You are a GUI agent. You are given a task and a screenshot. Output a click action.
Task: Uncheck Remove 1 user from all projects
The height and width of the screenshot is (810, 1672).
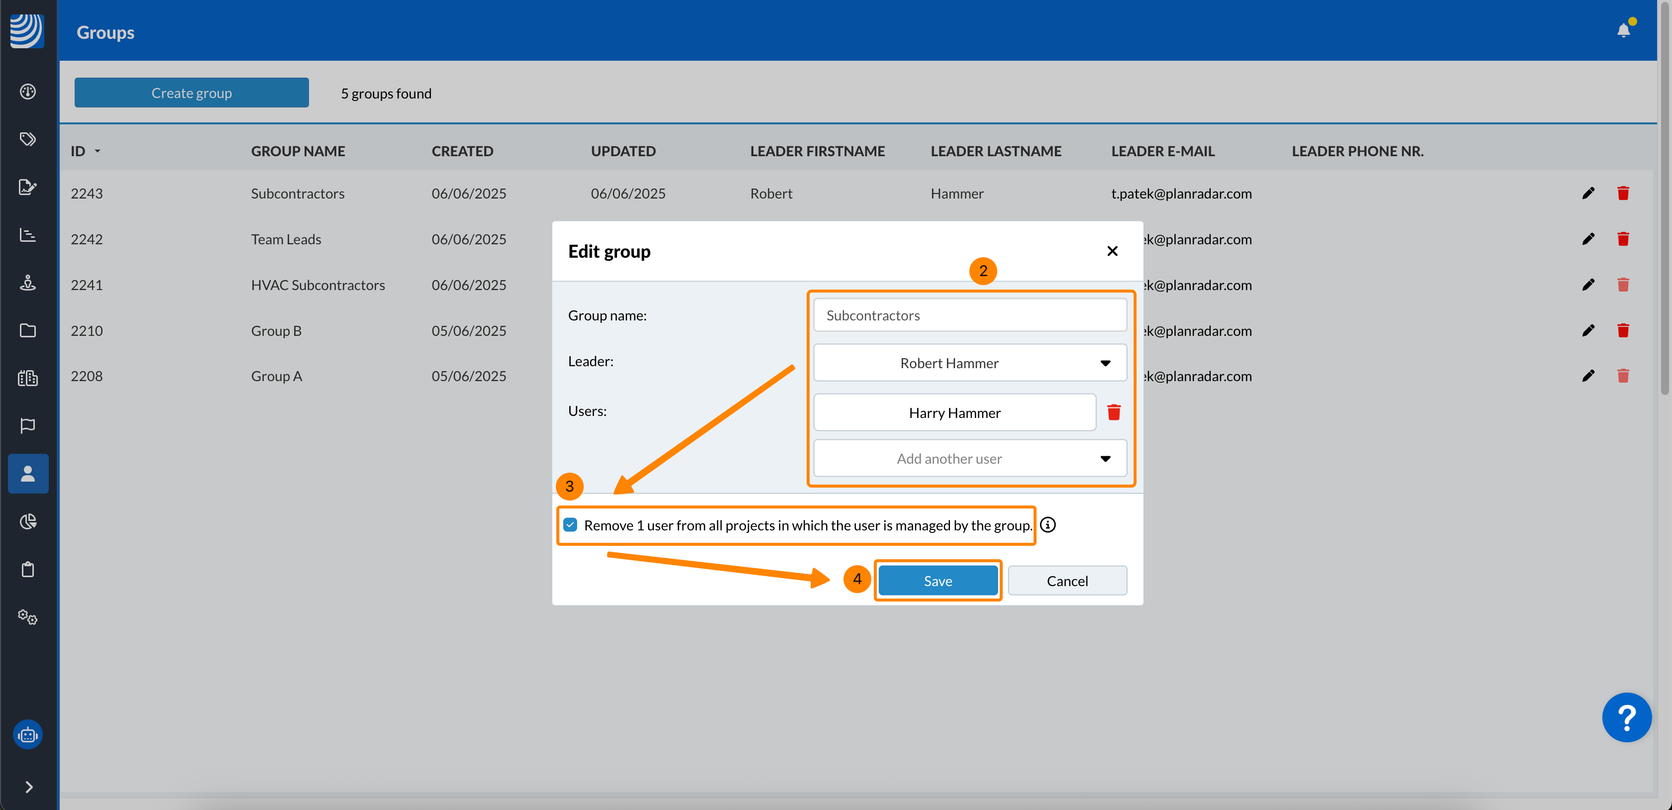tap(570, 525)
